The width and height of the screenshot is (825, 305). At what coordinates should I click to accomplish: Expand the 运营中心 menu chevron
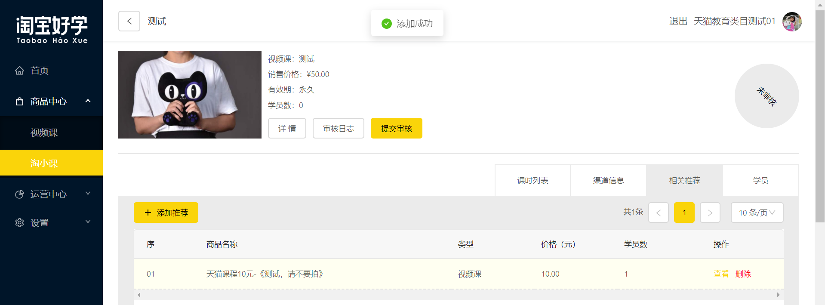tap(88, 194)
